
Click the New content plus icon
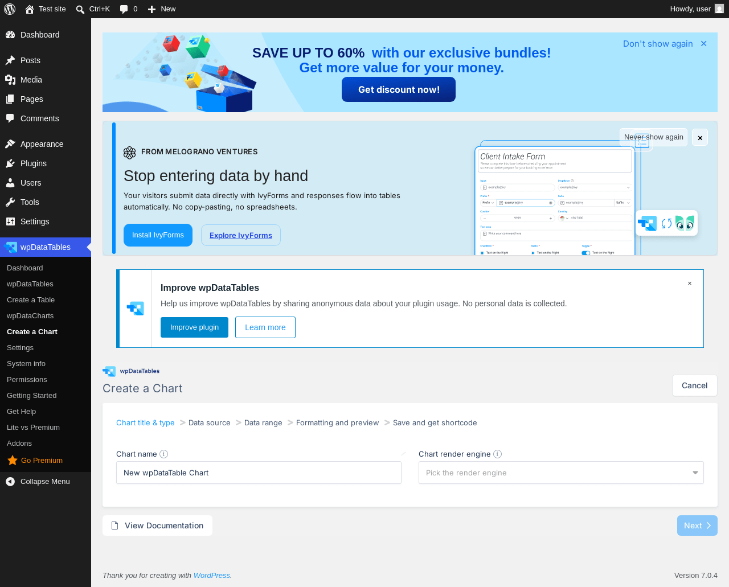coord(151,9)
